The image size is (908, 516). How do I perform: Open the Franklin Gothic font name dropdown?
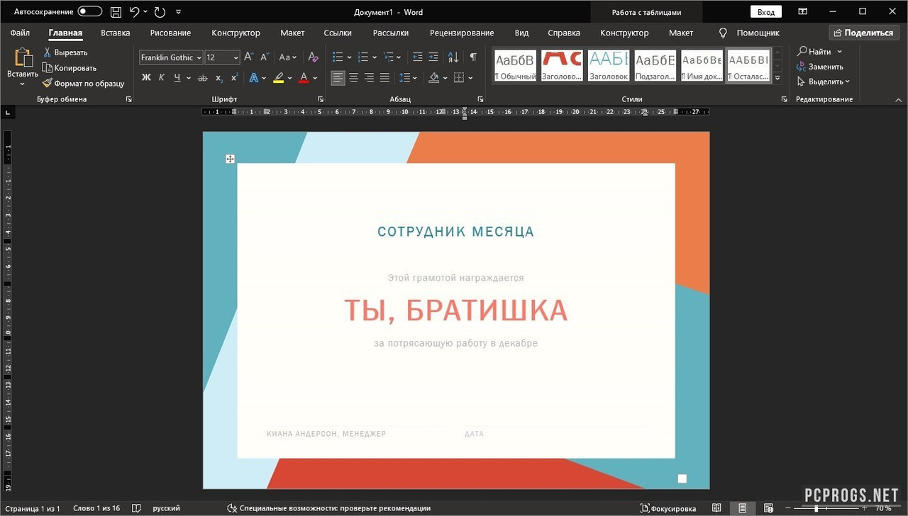[x=199, y=57]
